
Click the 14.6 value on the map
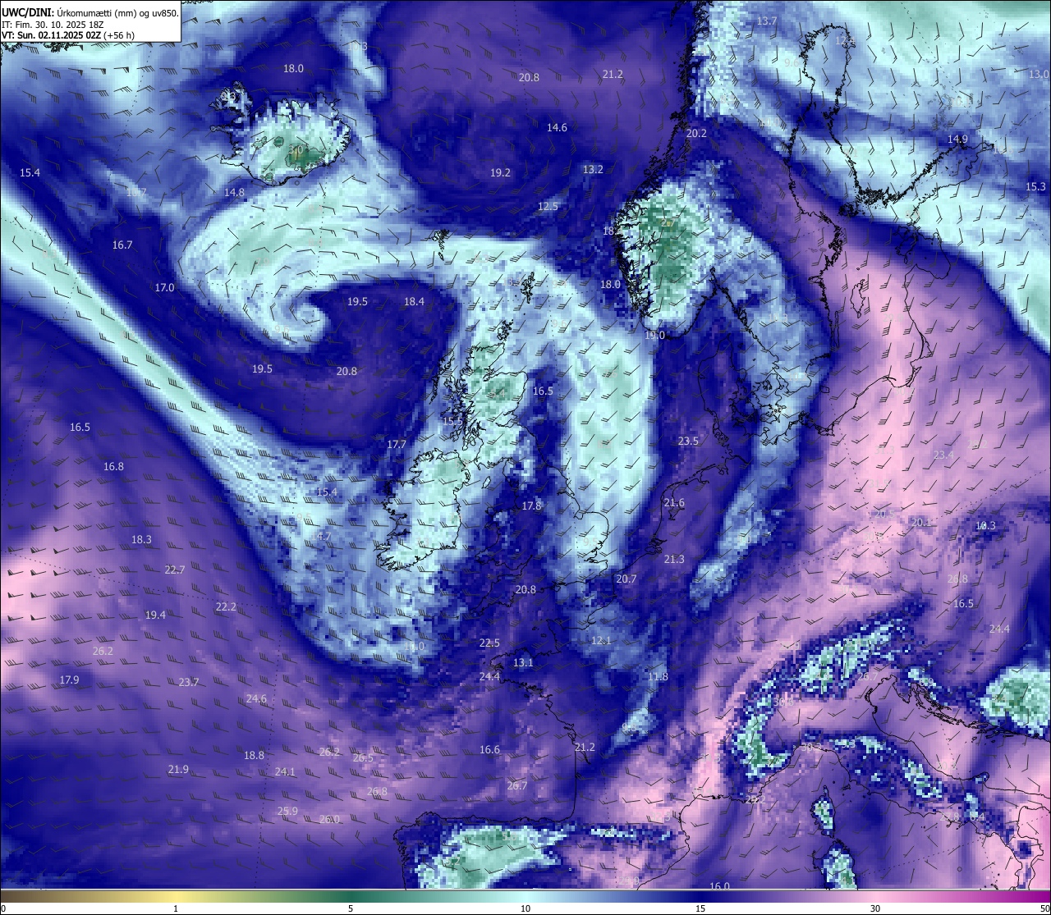tap(557, 127)
